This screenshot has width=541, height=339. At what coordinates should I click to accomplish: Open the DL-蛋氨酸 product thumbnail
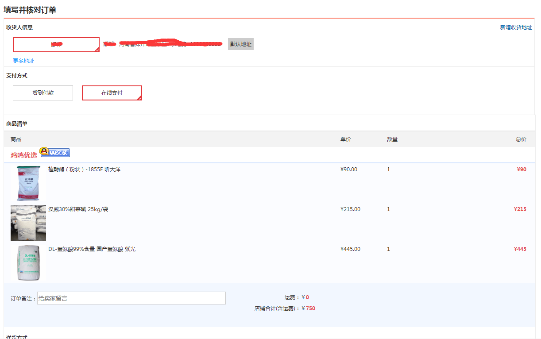pos(28,263)
